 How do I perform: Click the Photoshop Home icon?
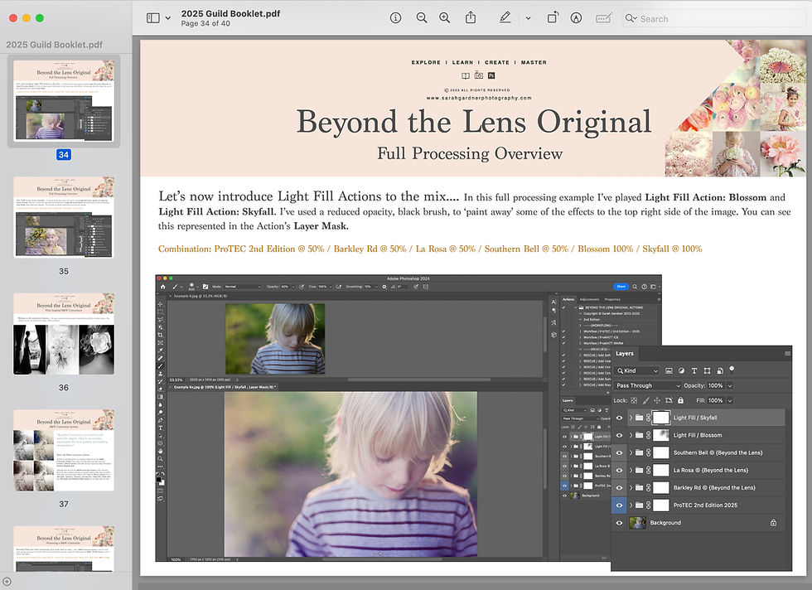tap(163, 287)
